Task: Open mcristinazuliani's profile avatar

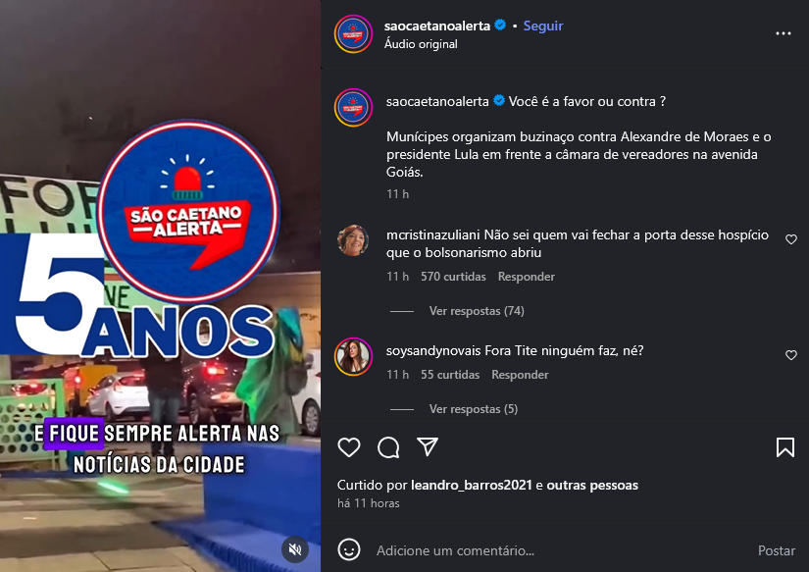Action: [353, 240]
